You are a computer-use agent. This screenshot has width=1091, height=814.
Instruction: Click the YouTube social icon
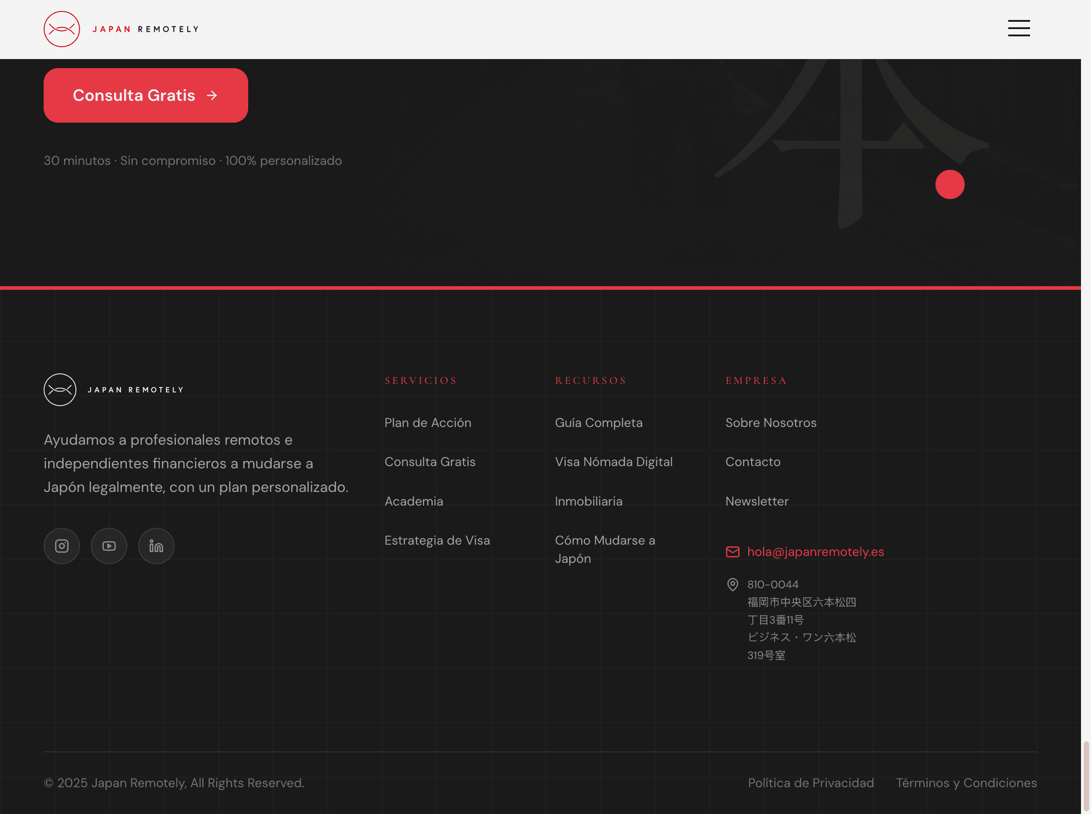pos(109,546)
